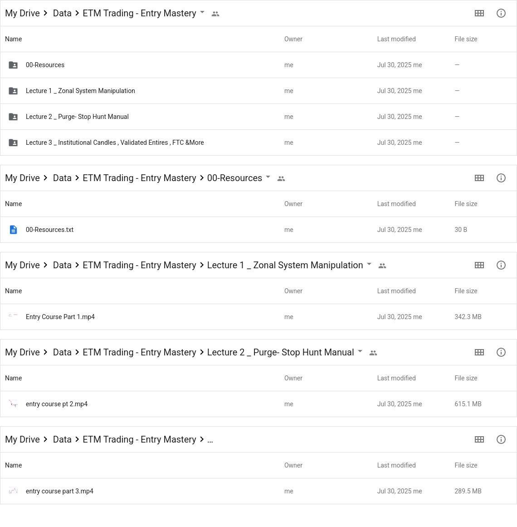This screenshot has height=527, width=517.
Task: Select the 00-Resources.txt file name
Action: click(50, 230)
